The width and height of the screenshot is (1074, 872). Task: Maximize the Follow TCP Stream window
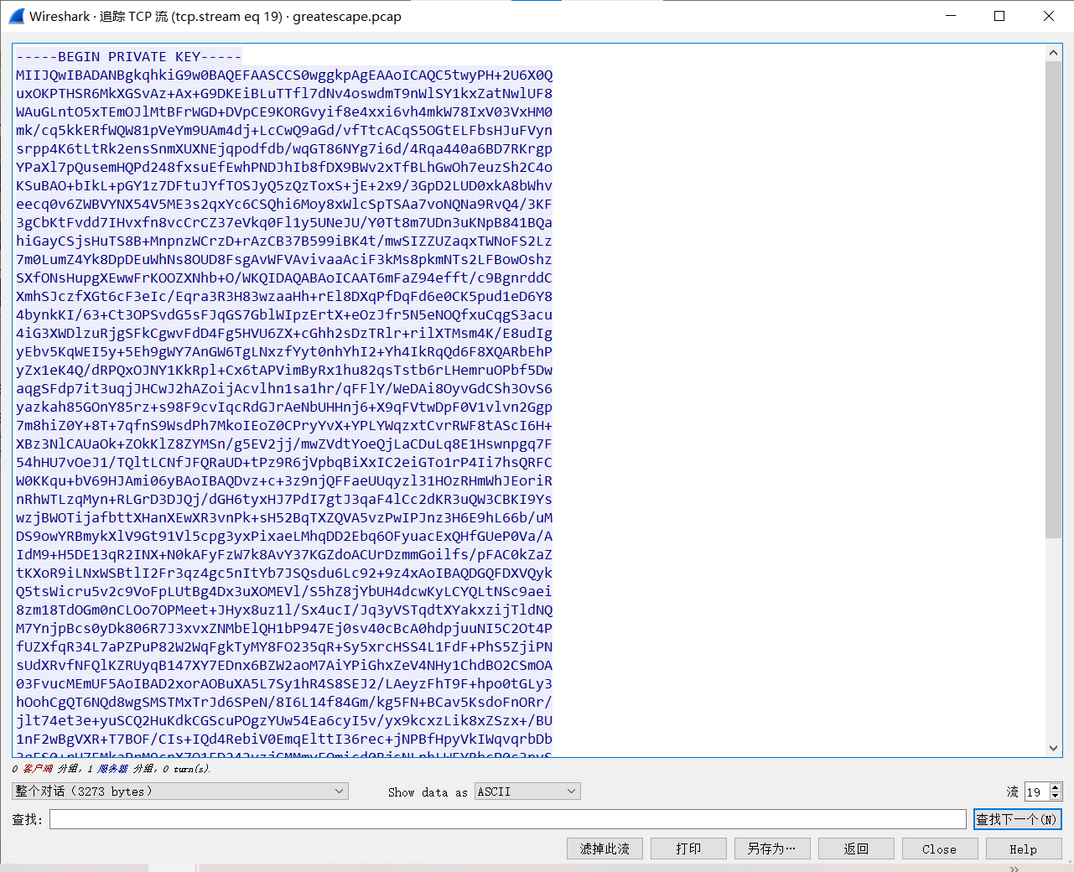999,16
